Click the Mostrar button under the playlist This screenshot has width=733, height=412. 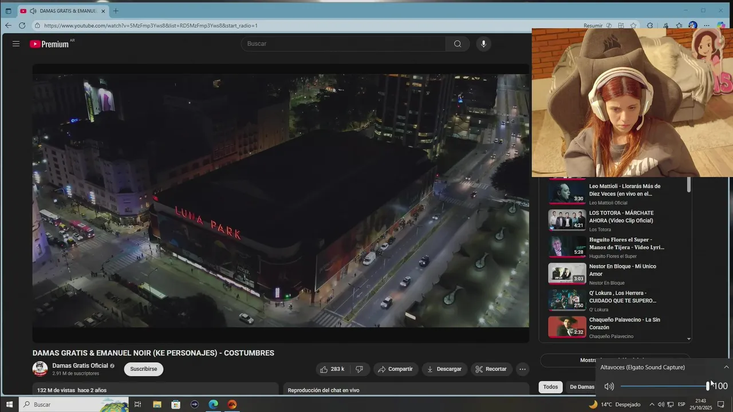click(x=614, y=360)
